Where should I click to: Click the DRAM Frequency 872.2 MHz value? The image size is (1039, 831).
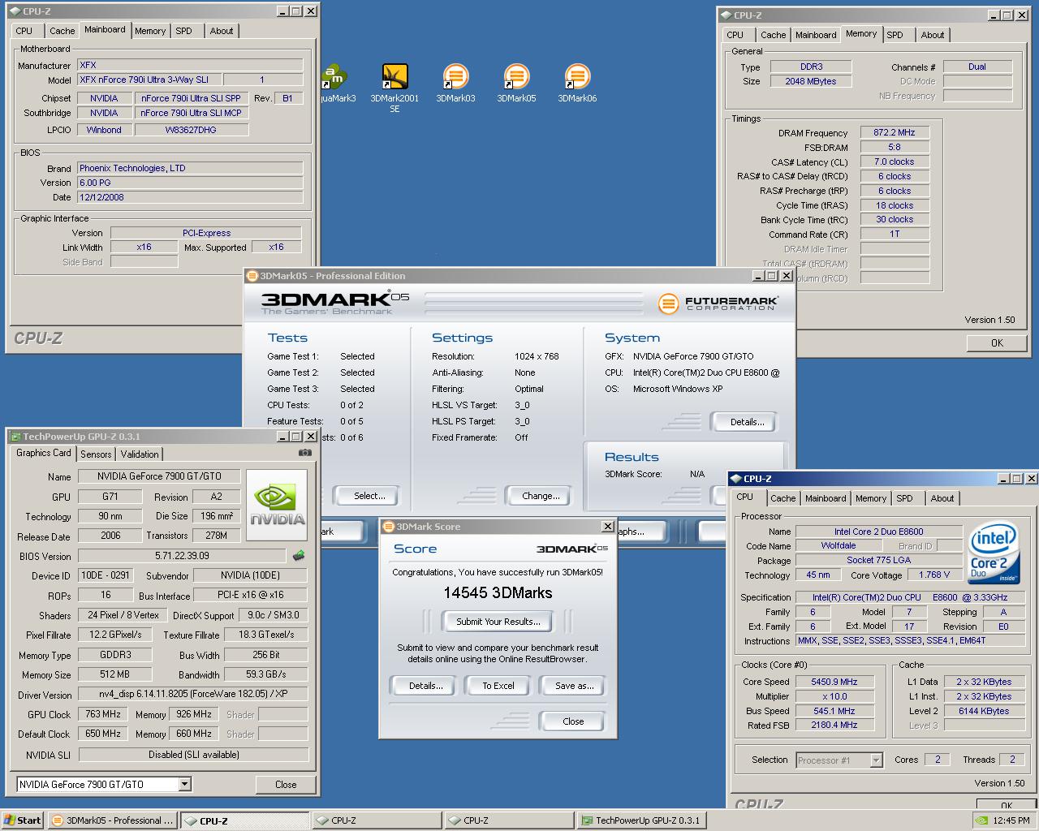pos(895,132)
